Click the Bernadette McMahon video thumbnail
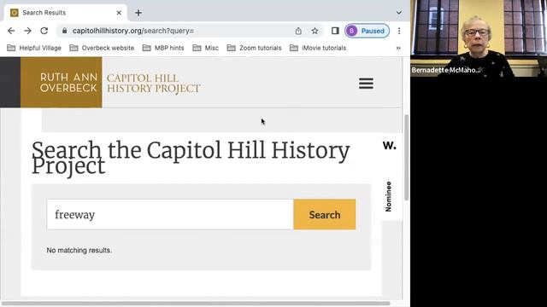 pos(479,38)
